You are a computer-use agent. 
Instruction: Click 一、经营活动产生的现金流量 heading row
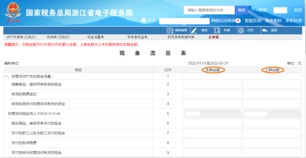pos(29,76)
